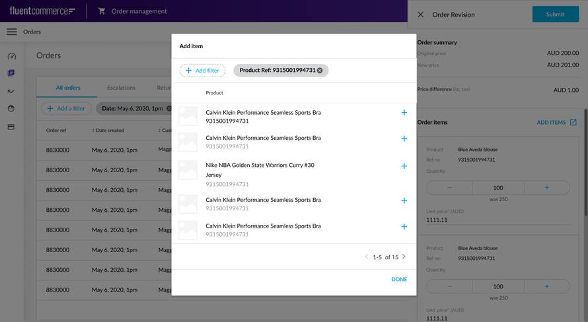Image resolution: width=588 pixels, height=322 pixels.
Task: Go to next page of products
Action: 404,257
